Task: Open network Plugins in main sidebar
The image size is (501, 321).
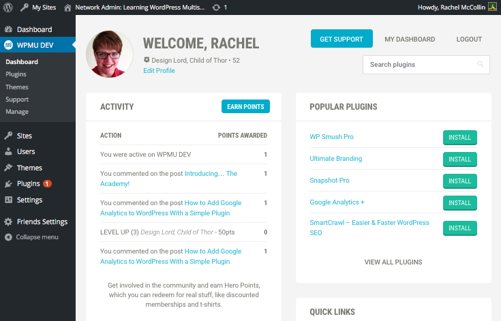Action: tap(29, 183)
